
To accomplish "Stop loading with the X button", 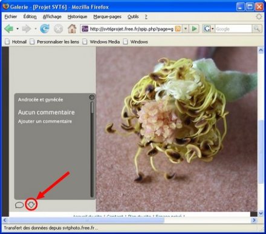I will click(58, 29).
